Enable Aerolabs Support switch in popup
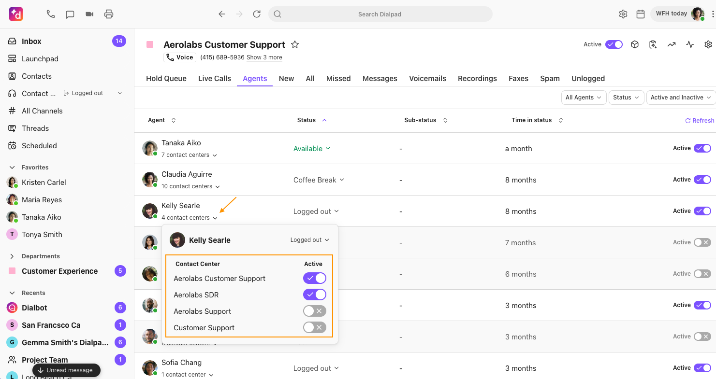Viewport: 716px width, 379px height. click(315, 311)
